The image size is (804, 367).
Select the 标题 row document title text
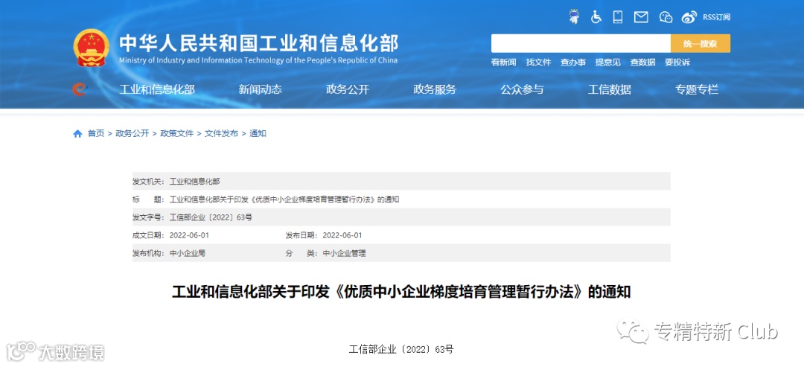click(x=284, y=200)
